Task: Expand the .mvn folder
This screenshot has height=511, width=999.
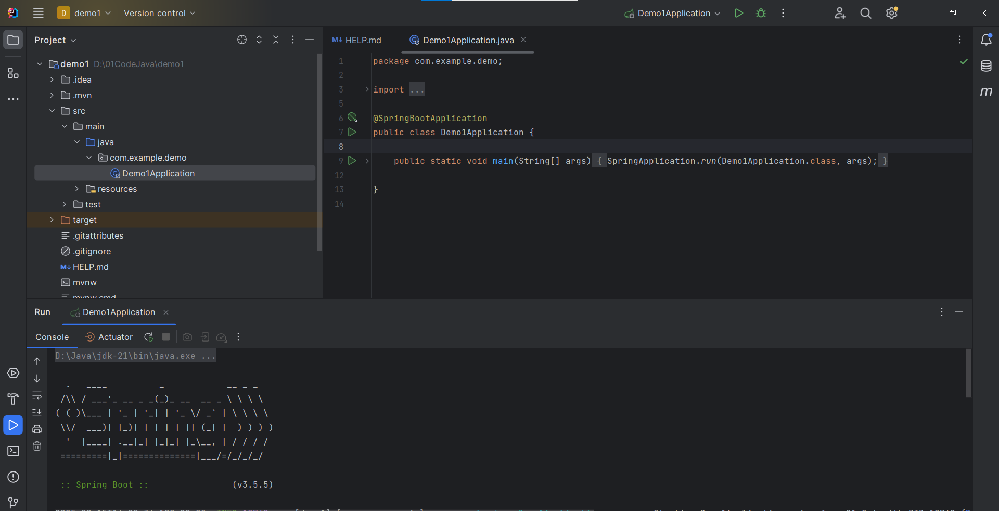Action: coord(52,95)
